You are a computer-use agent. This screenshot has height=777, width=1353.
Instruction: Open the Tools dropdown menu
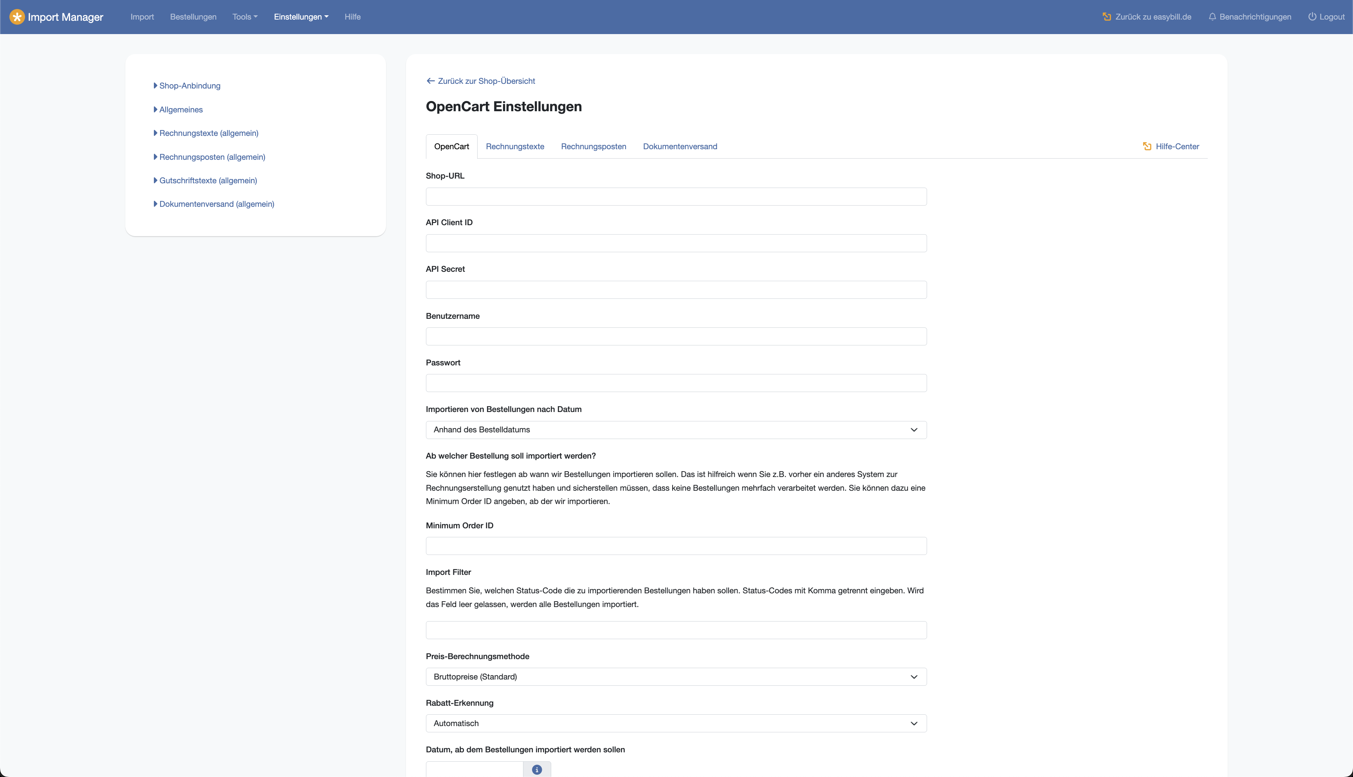click(x=245, y=17)
